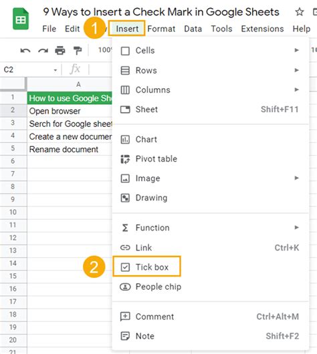This screenshot has height=354, width=317.
Task: Select cell 'Rename document'
Action: (70, 149)
